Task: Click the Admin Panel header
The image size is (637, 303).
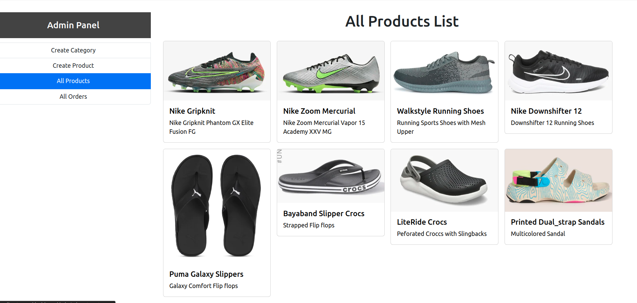Action: (x=73, y=25)
